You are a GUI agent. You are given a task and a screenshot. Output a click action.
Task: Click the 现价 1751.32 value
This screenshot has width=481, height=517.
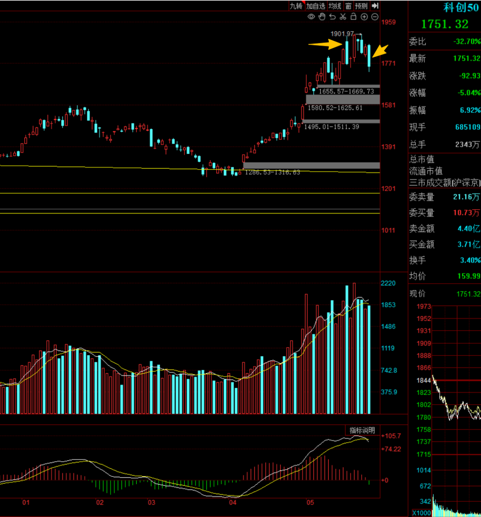(469, 294)
